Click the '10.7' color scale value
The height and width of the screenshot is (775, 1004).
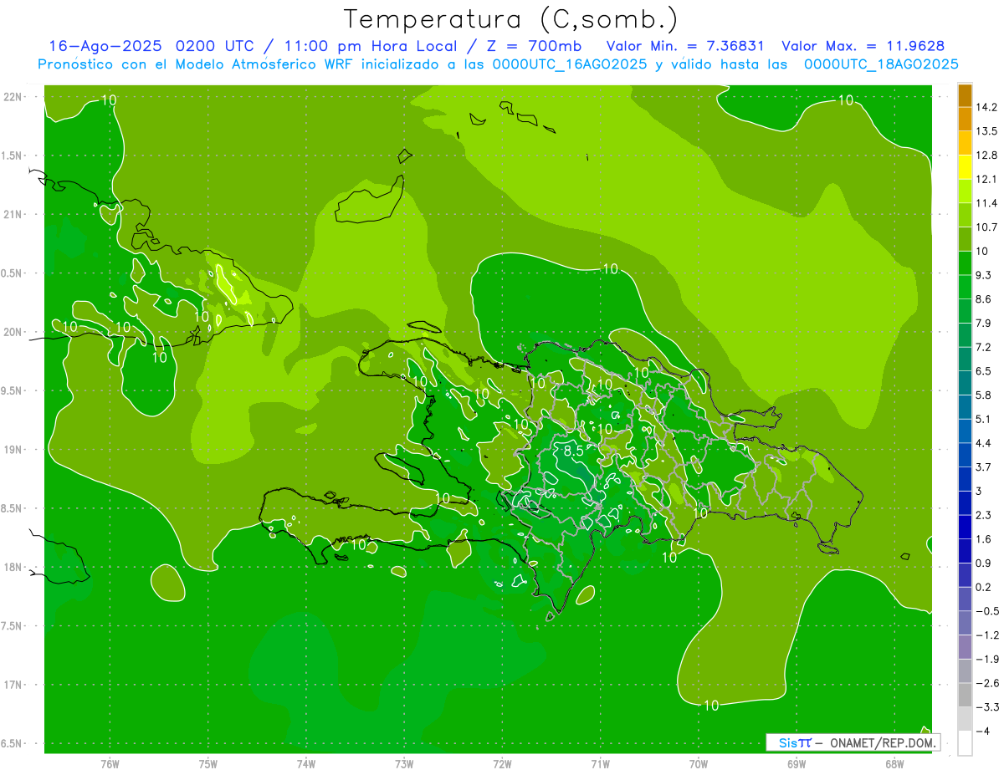pos(986,227)
